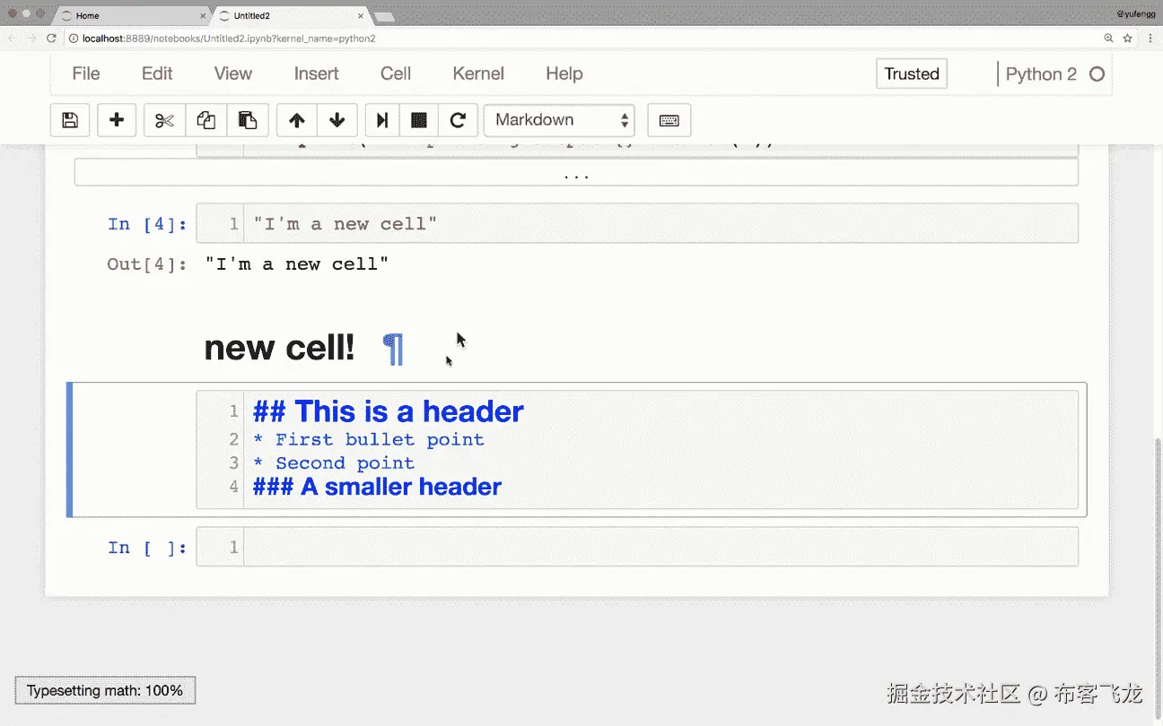Click the Out[4] output text

(296, 264)
